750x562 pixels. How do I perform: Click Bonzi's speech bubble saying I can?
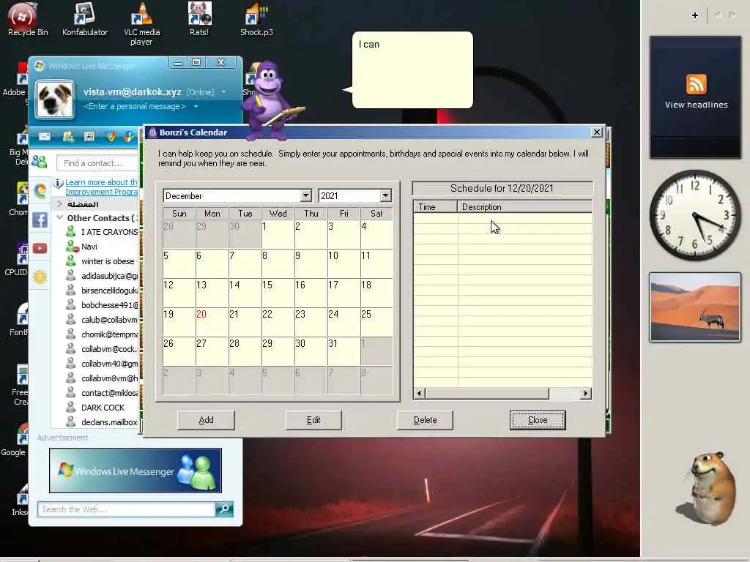tap(412, 70)
